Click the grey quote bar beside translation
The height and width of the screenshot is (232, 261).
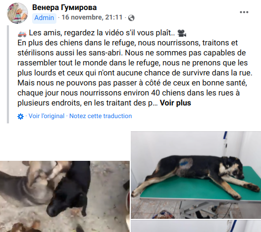tap(8, 74)
